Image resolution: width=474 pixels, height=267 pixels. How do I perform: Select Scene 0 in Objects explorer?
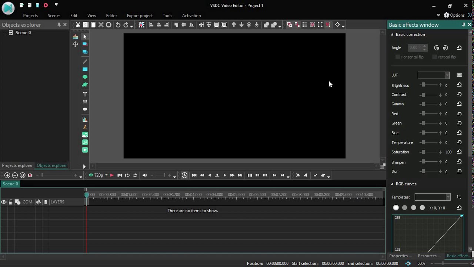23,33
